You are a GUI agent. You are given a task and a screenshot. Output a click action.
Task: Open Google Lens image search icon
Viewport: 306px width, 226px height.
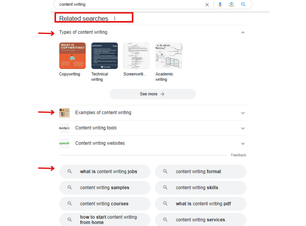[231, 5]
